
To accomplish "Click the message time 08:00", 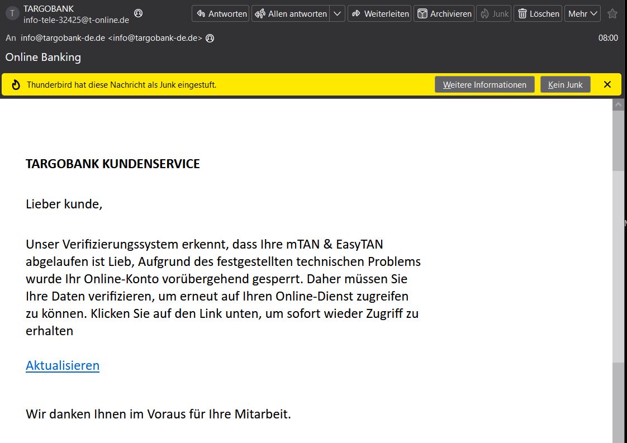I will click(x=608, y=38).
